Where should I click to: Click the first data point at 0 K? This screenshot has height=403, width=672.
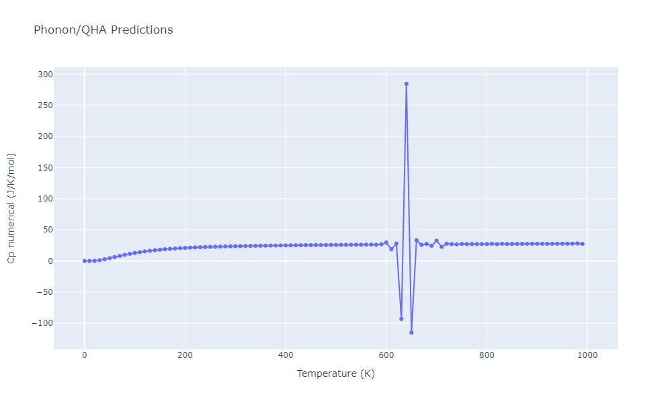(x=84, y=261)
